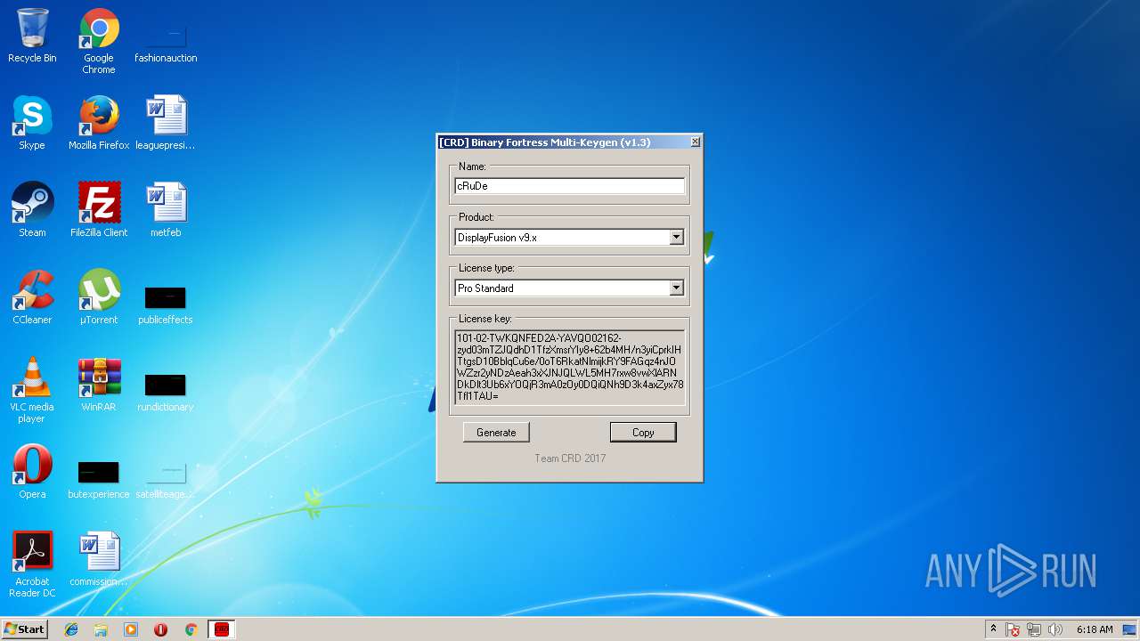The height and width of the screenshot is (641, 1140).
Task: Click the network tray icon
Action: click(1034, 629)
